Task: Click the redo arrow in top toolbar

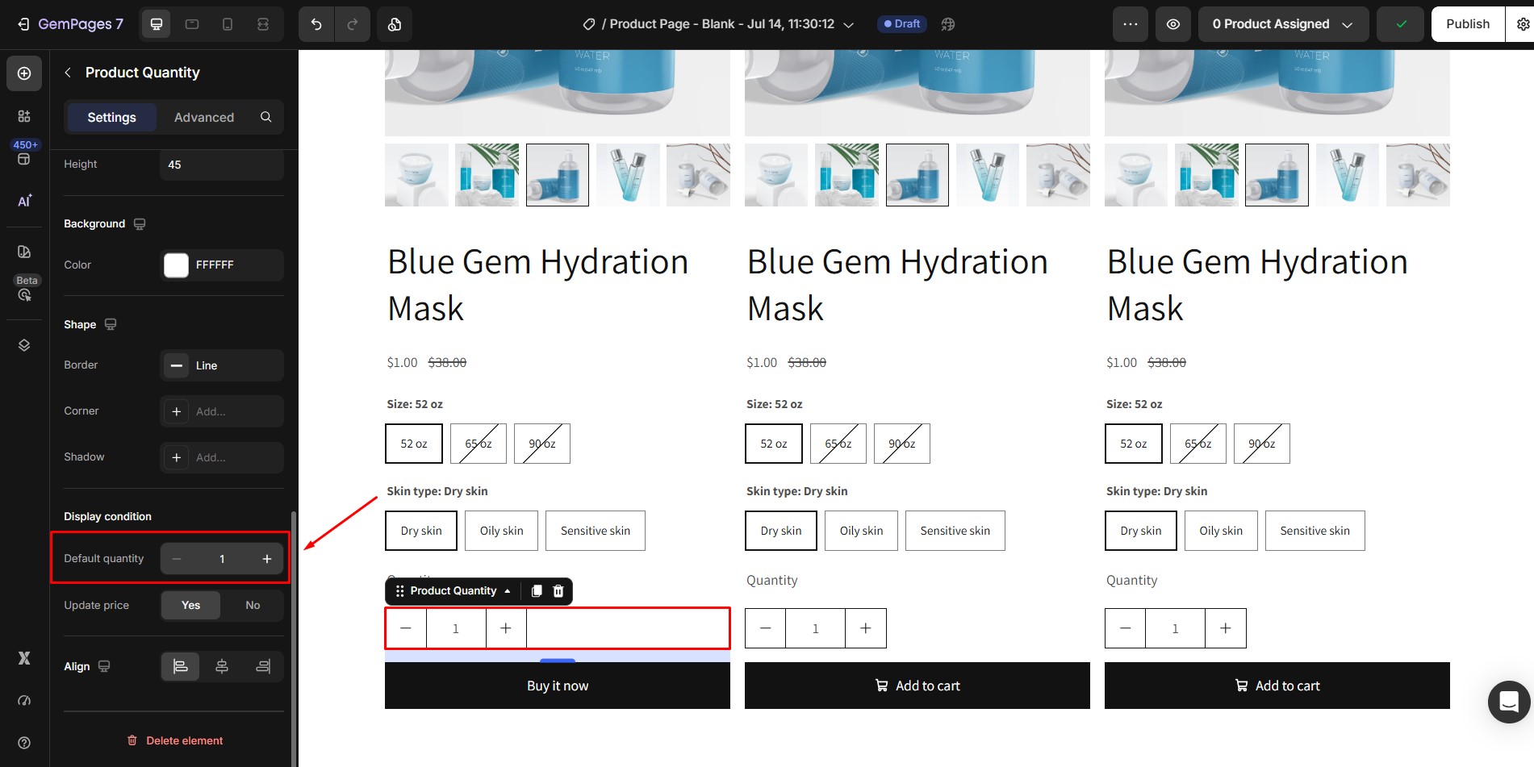Action: pos(353,24)
